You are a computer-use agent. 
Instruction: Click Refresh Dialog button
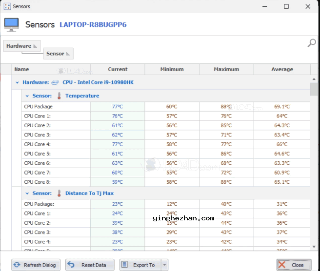tap(36, 265)
